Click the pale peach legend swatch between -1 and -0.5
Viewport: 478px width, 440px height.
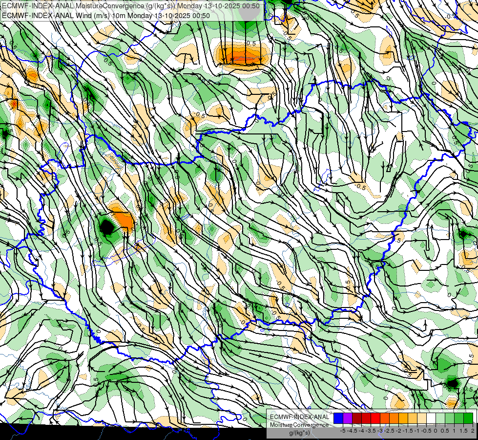422,418
